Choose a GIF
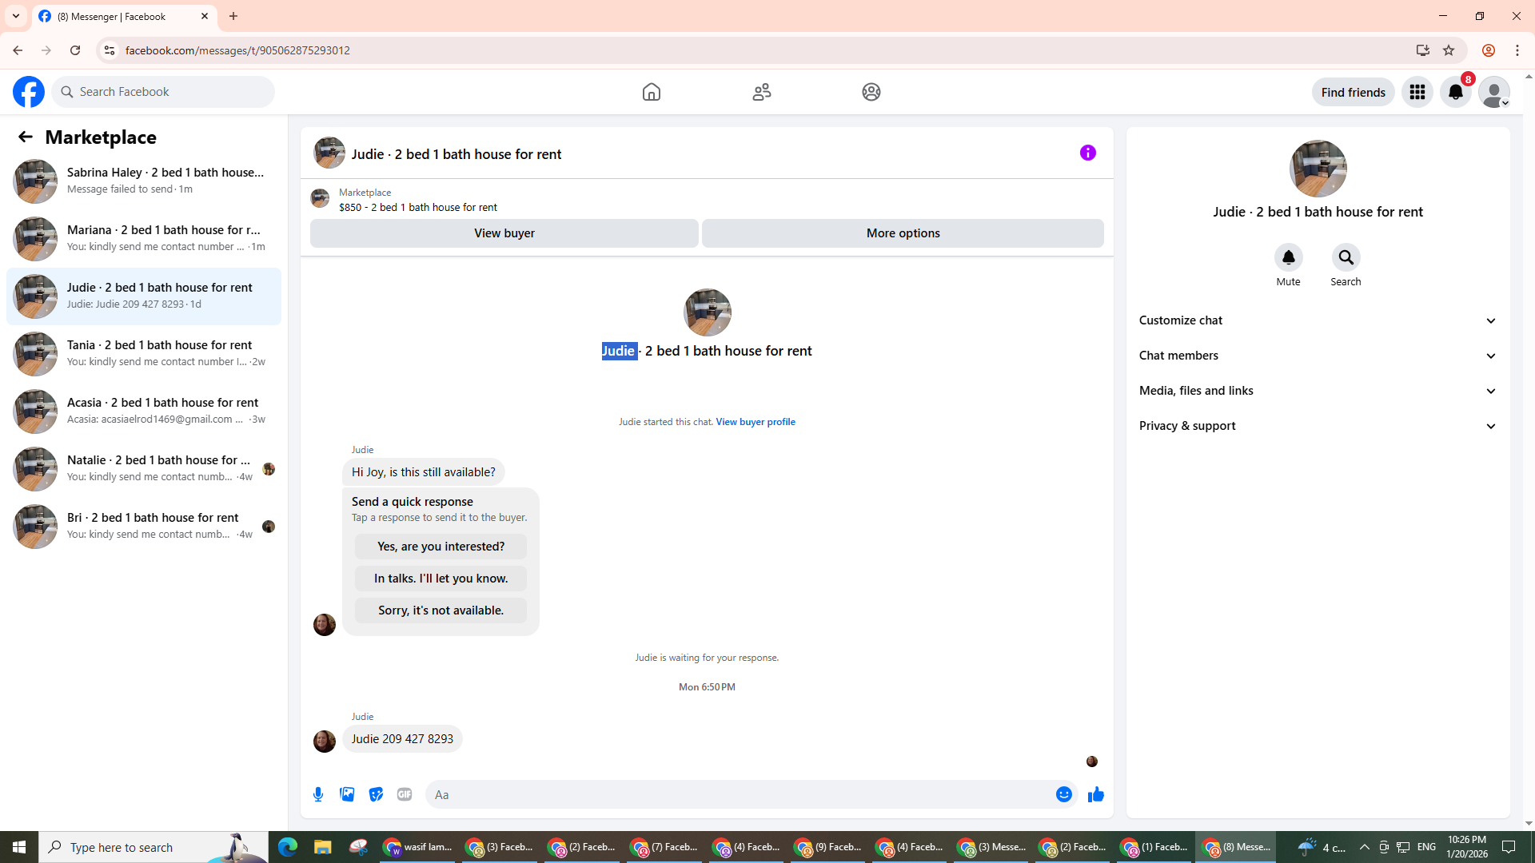Image resolution: width=1535 pixels, height=863 pixels. [405, 794]
